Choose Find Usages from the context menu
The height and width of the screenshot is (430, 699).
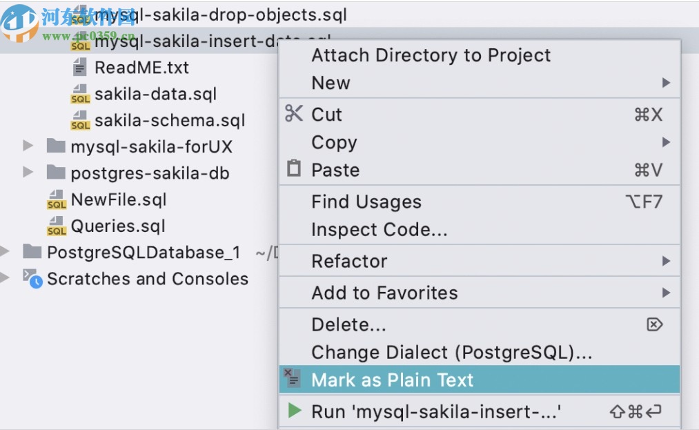point(366,202)
